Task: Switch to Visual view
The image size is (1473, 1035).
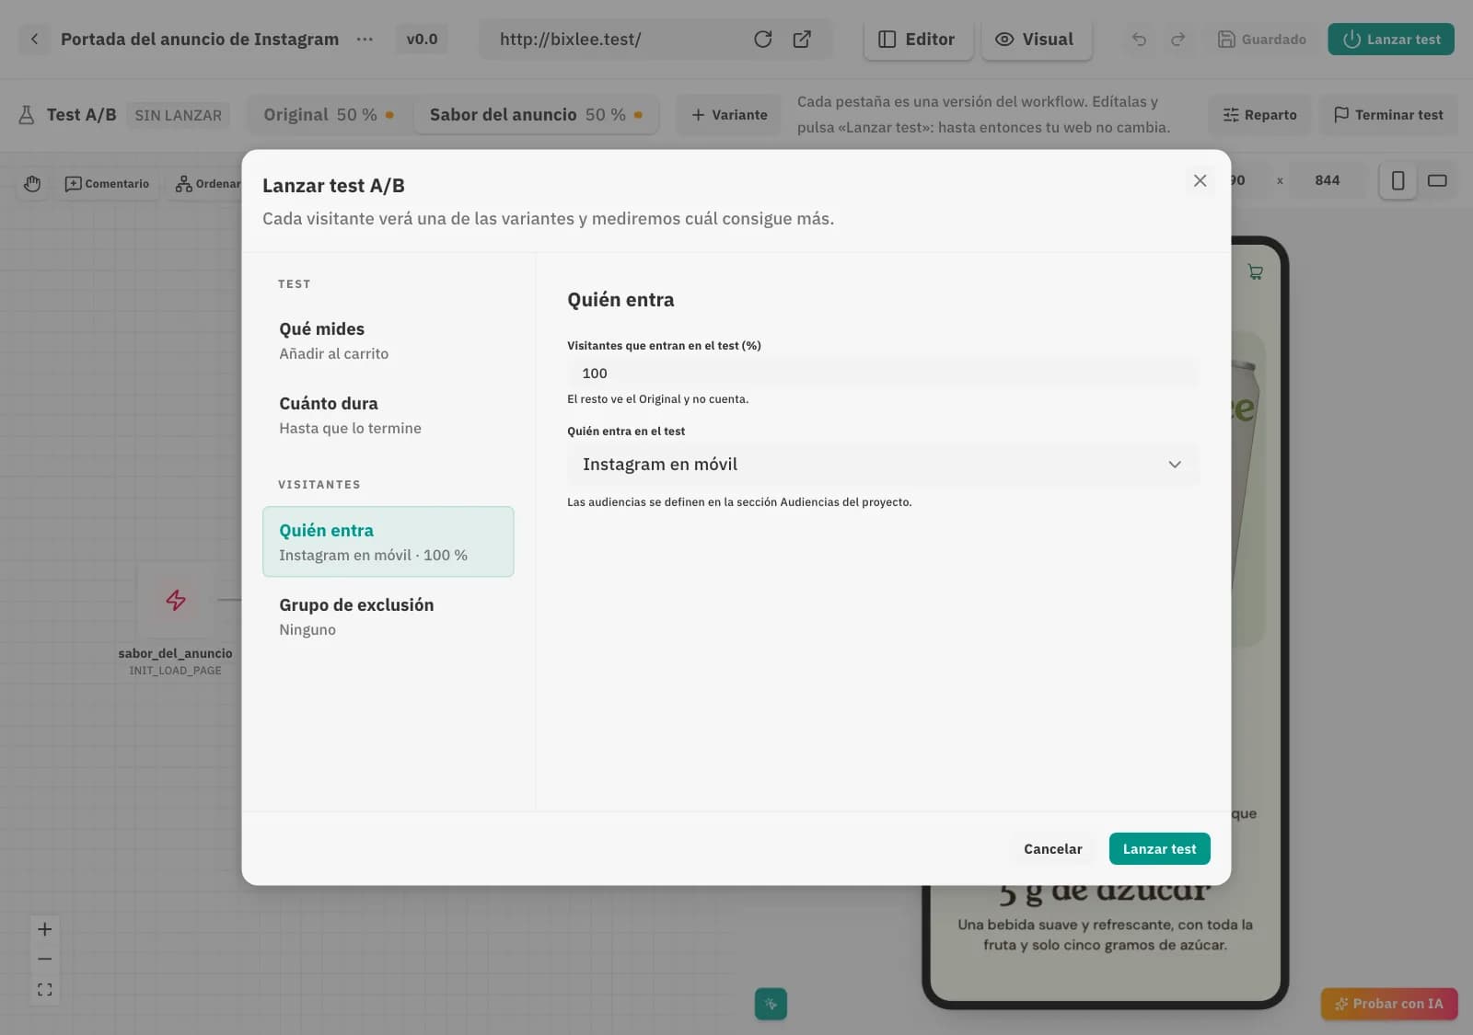Action: (1037, 40)
